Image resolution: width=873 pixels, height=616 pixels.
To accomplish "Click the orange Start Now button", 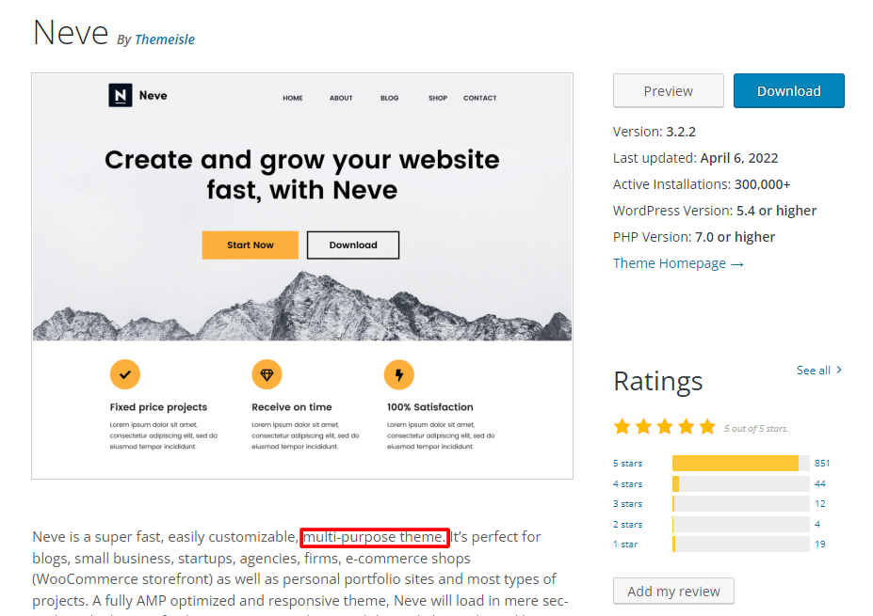I will (x=250, y=245).
